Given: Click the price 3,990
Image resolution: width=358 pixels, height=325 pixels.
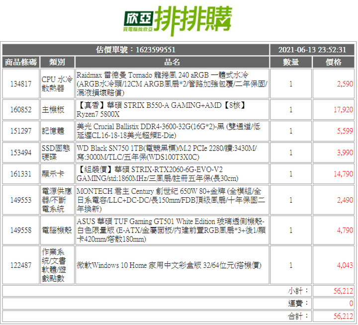Looking at the screenshot, I should 345,153.
